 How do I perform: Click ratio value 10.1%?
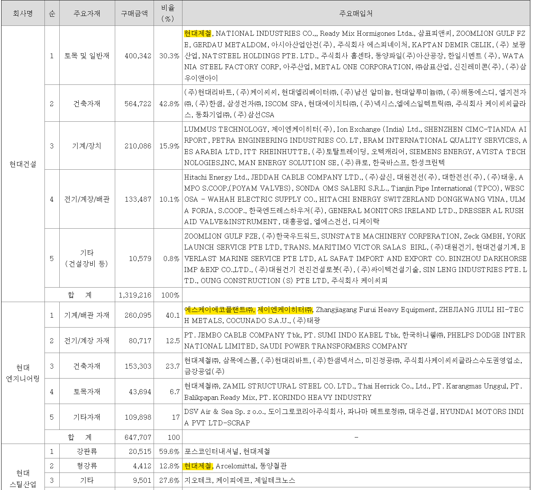pyautogui.click(x=169, y=199)
